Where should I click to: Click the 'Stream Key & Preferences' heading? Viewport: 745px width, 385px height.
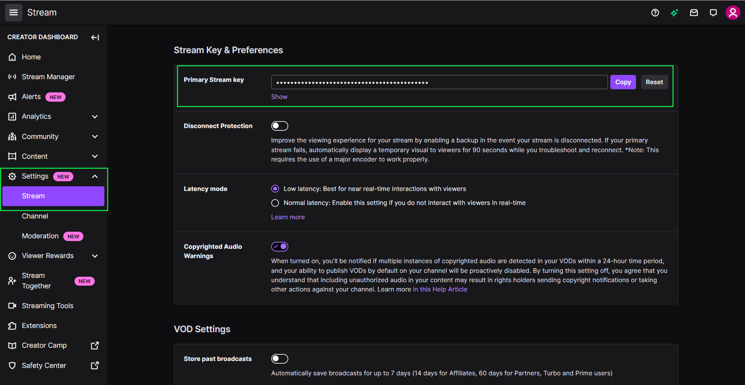click(x=228, y=50)
